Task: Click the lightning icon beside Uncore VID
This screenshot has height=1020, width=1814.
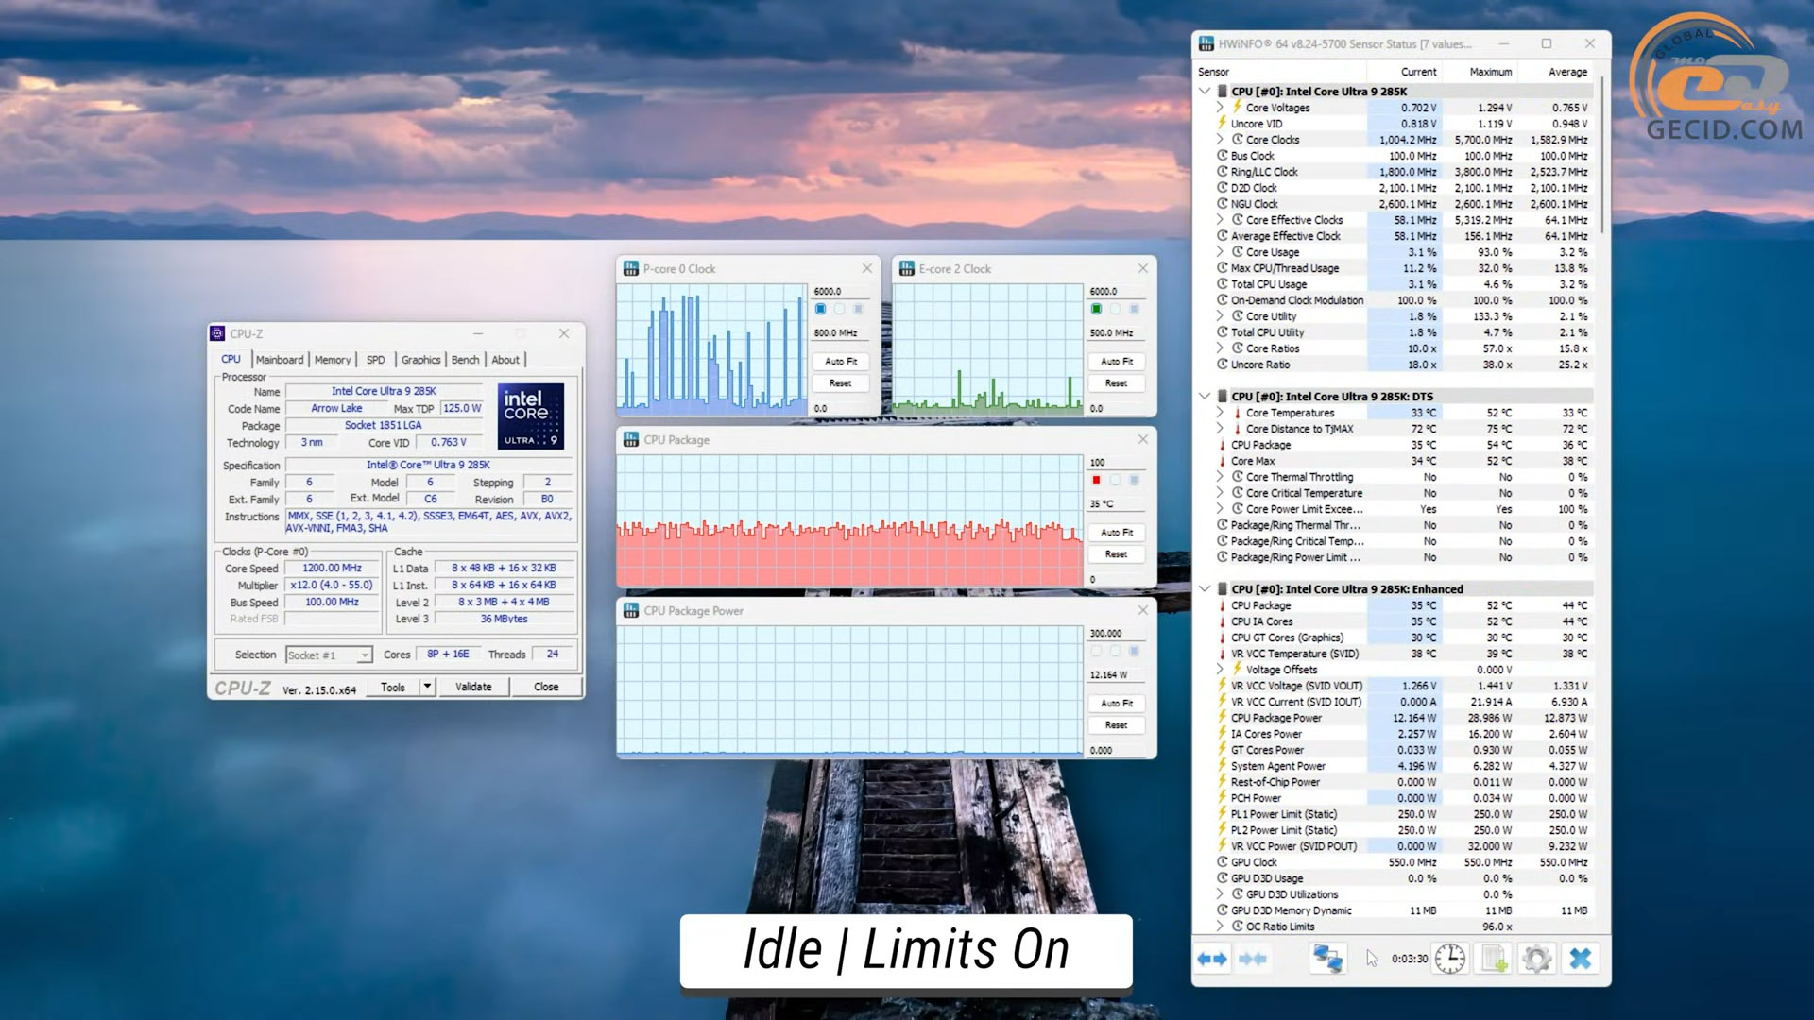Action: coord(1223,124)
